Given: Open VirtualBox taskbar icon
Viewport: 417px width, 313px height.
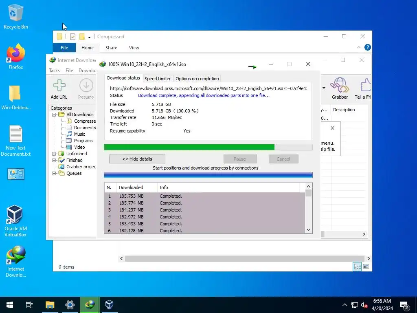Looking at the screenshot, I should [109, 305].
